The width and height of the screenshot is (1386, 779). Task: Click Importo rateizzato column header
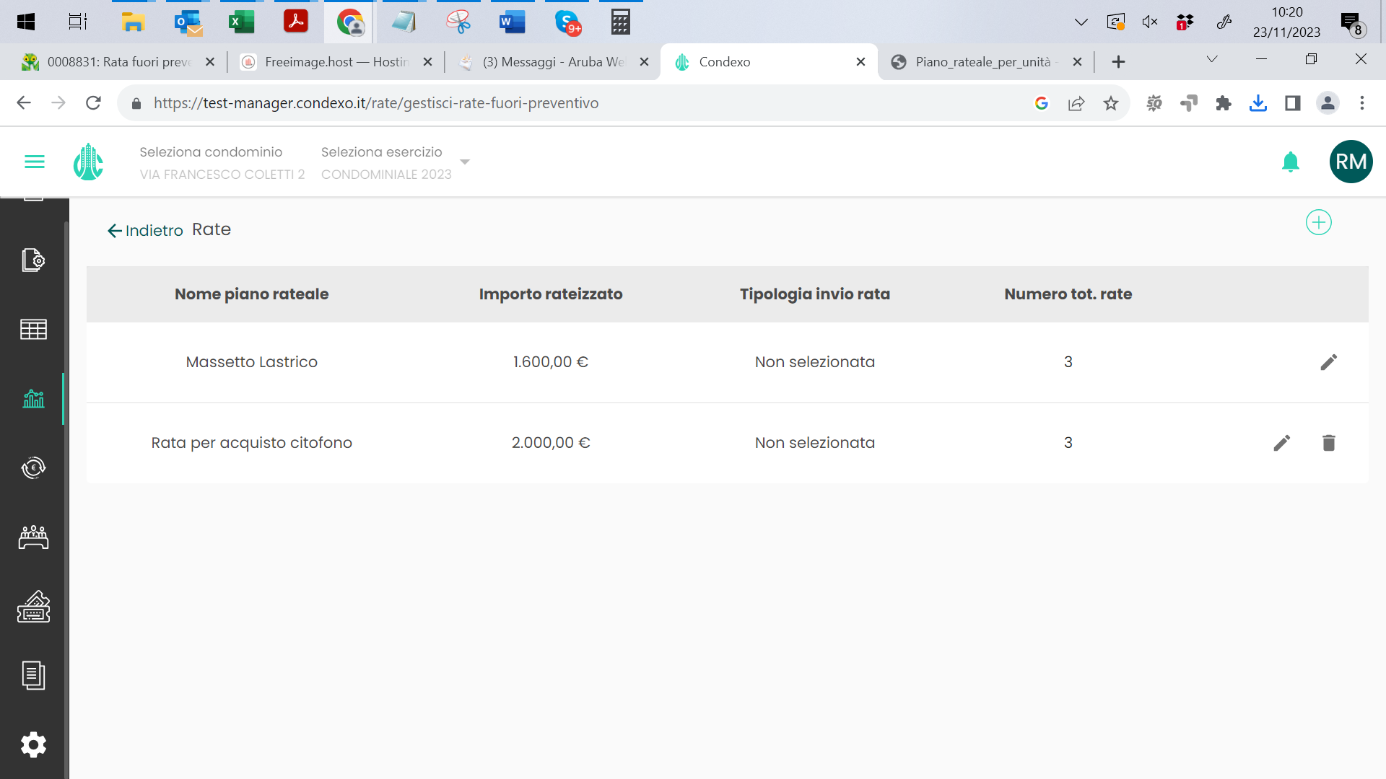coord(551,294)
